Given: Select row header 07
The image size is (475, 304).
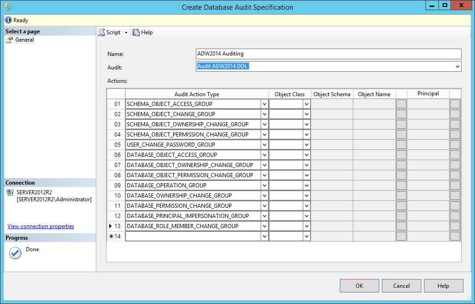Looking at the screenshot, I should pyautogui.click(x=116, y=165).
